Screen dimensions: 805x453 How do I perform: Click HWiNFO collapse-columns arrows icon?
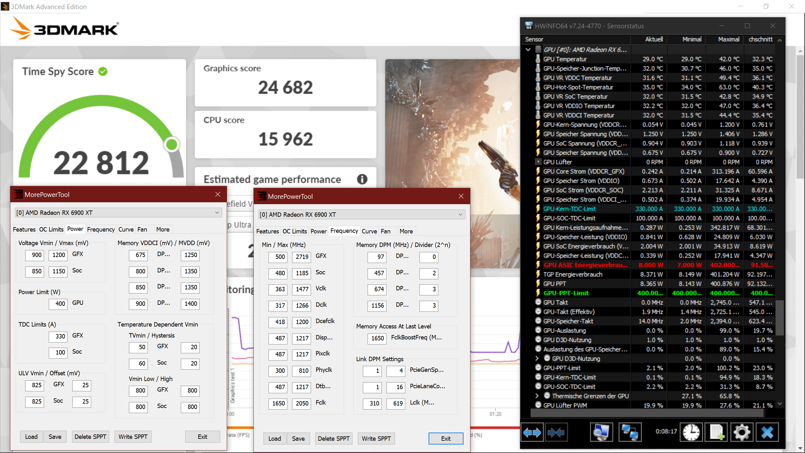tap(556, 433)
